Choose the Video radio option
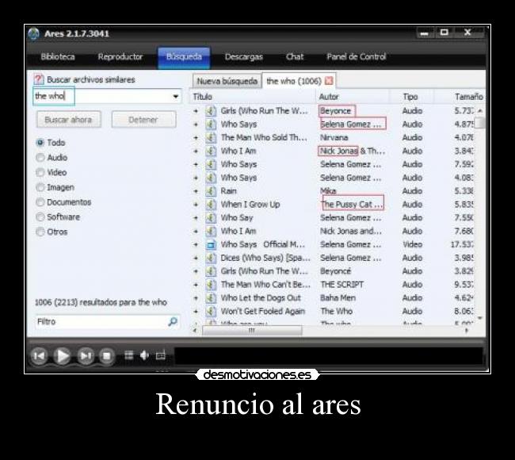 40,172
